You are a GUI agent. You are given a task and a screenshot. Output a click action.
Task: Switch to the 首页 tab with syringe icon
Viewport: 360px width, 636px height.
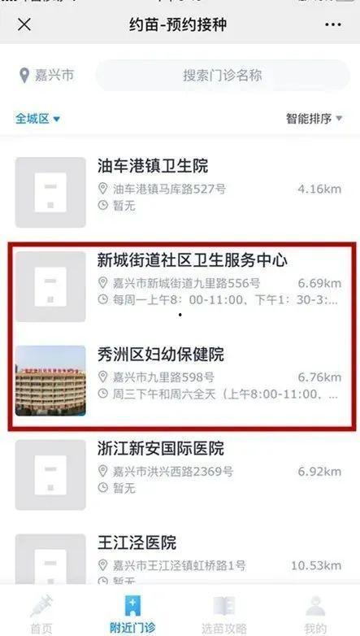pyautogui.click(x=41, y=613)
